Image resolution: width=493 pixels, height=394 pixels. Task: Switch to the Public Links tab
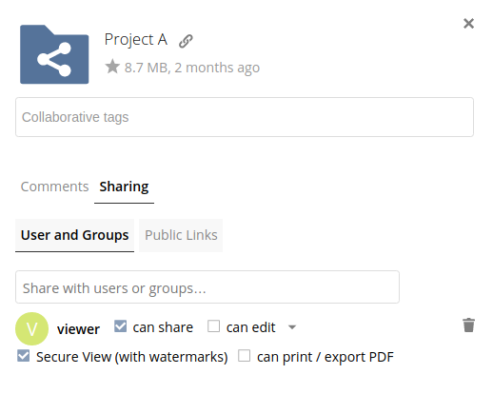point(181,235)
